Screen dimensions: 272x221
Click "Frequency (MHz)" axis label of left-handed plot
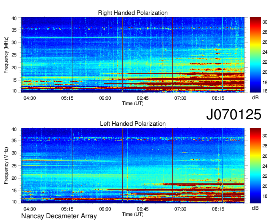click(x=6, y=166)
